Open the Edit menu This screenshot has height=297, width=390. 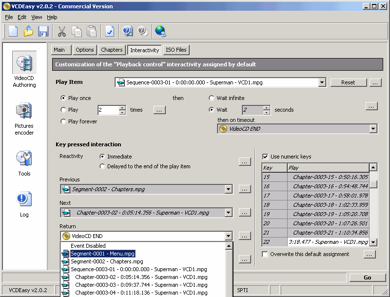[x=22, y=17]
